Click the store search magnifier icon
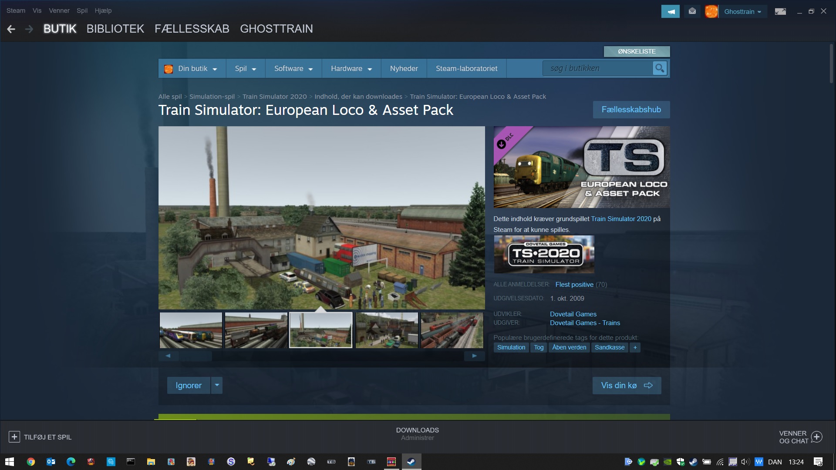Screen dimensions: 836x470 [x=660, y=68]
